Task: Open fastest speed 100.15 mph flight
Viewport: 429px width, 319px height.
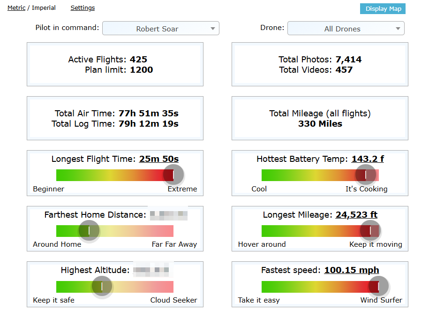Action: tap(351, 270)
